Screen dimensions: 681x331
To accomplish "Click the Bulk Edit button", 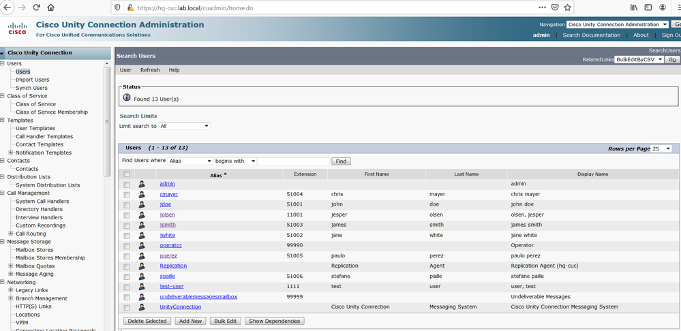I will tap(226, 321).
